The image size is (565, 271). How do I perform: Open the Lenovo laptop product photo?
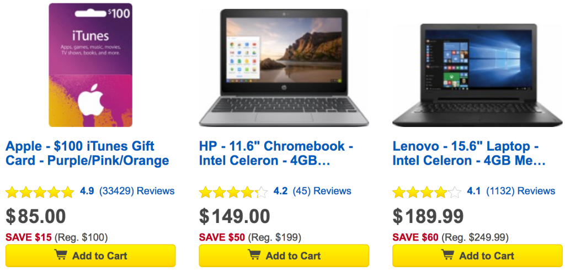[x=478, y=75]
